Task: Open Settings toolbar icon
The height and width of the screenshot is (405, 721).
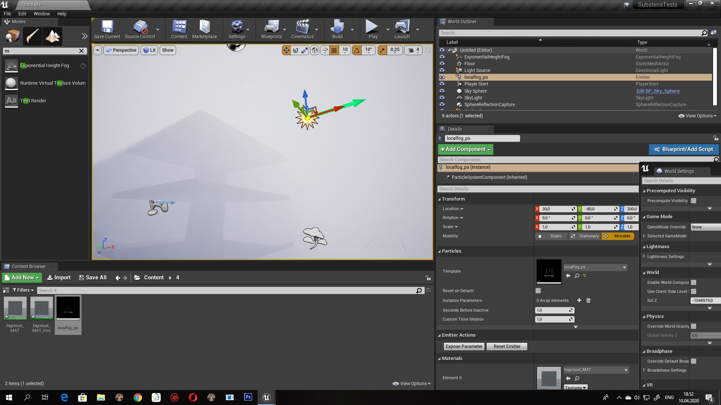Action: click(x=237, y=29)
